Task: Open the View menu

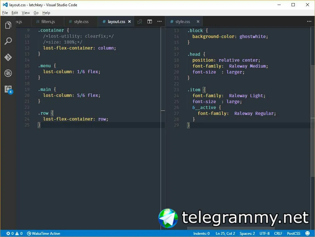Action: pyautogui.click(x=26, y=13)
